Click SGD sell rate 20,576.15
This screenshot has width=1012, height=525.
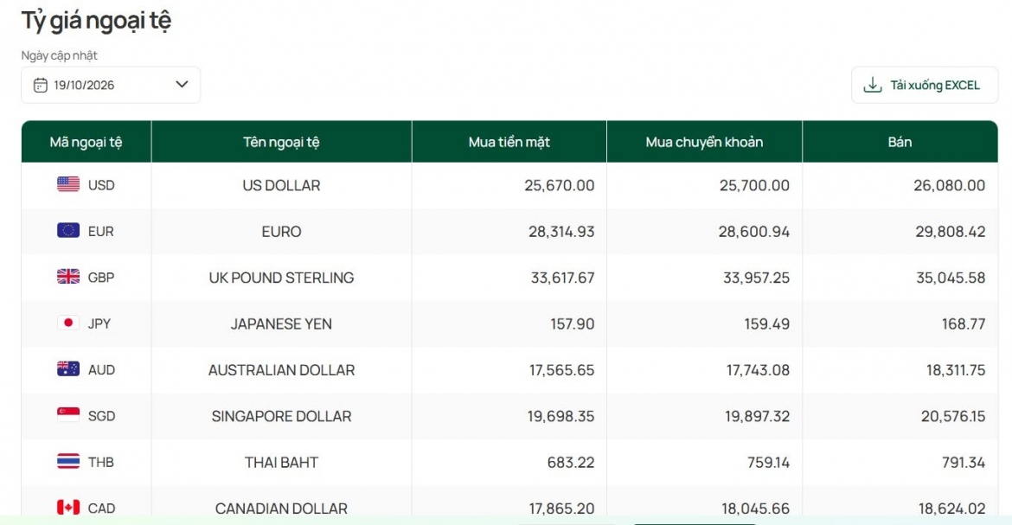952,416
